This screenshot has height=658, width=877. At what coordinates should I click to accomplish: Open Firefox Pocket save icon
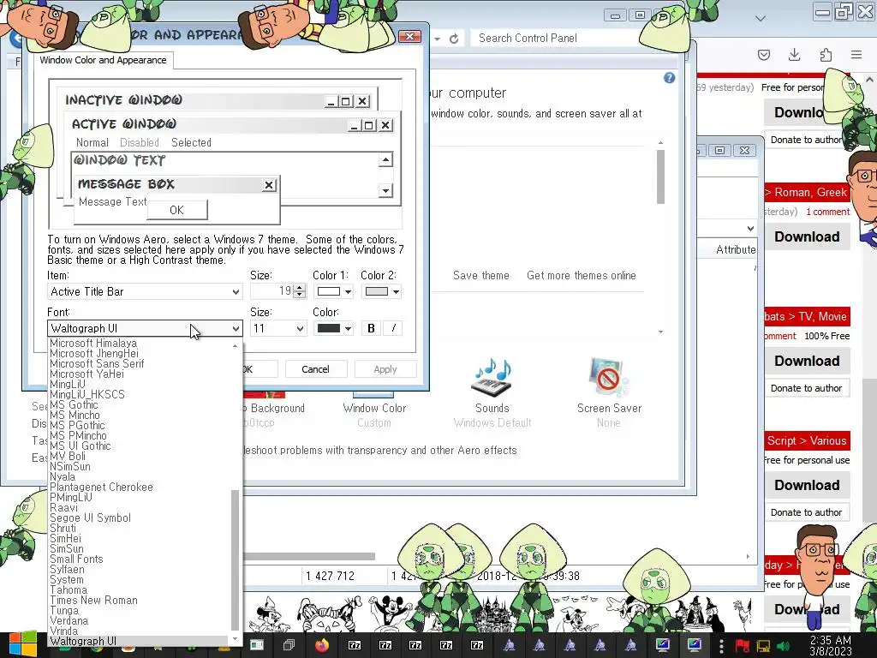(763, 54)
